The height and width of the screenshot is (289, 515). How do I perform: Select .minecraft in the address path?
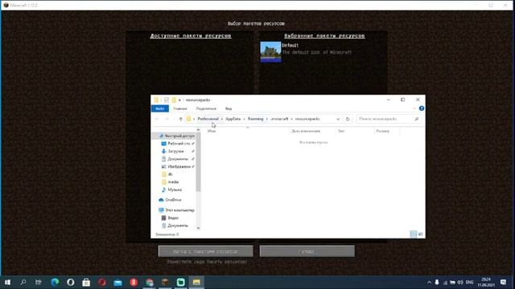(x=279, y=119)
